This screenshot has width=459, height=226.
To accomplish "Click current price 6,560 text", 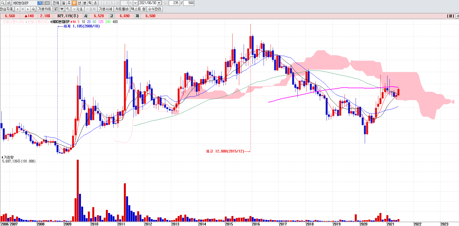I will (x=10, y=16).
